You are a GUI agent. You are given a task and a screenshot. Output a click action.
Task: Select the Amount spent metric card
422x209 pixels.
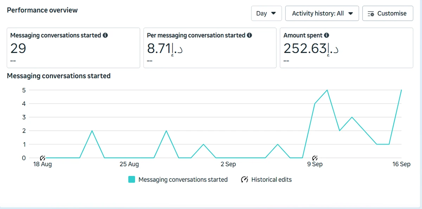tap(346, 48)
